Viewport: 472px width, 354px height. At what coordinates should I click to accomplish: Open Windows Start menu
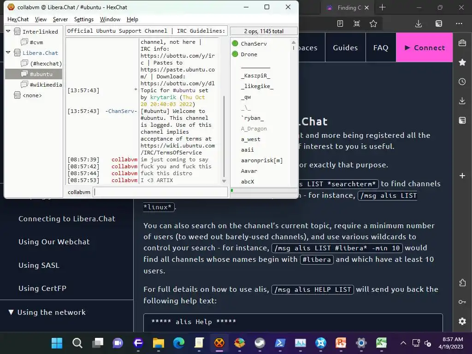(x=57, y=343)
